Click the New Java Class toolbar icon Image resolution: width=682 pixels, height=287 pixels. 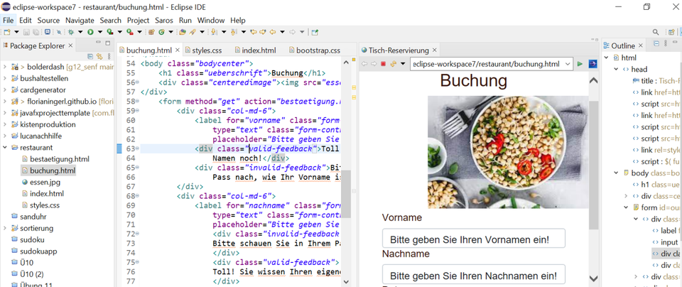161,32
